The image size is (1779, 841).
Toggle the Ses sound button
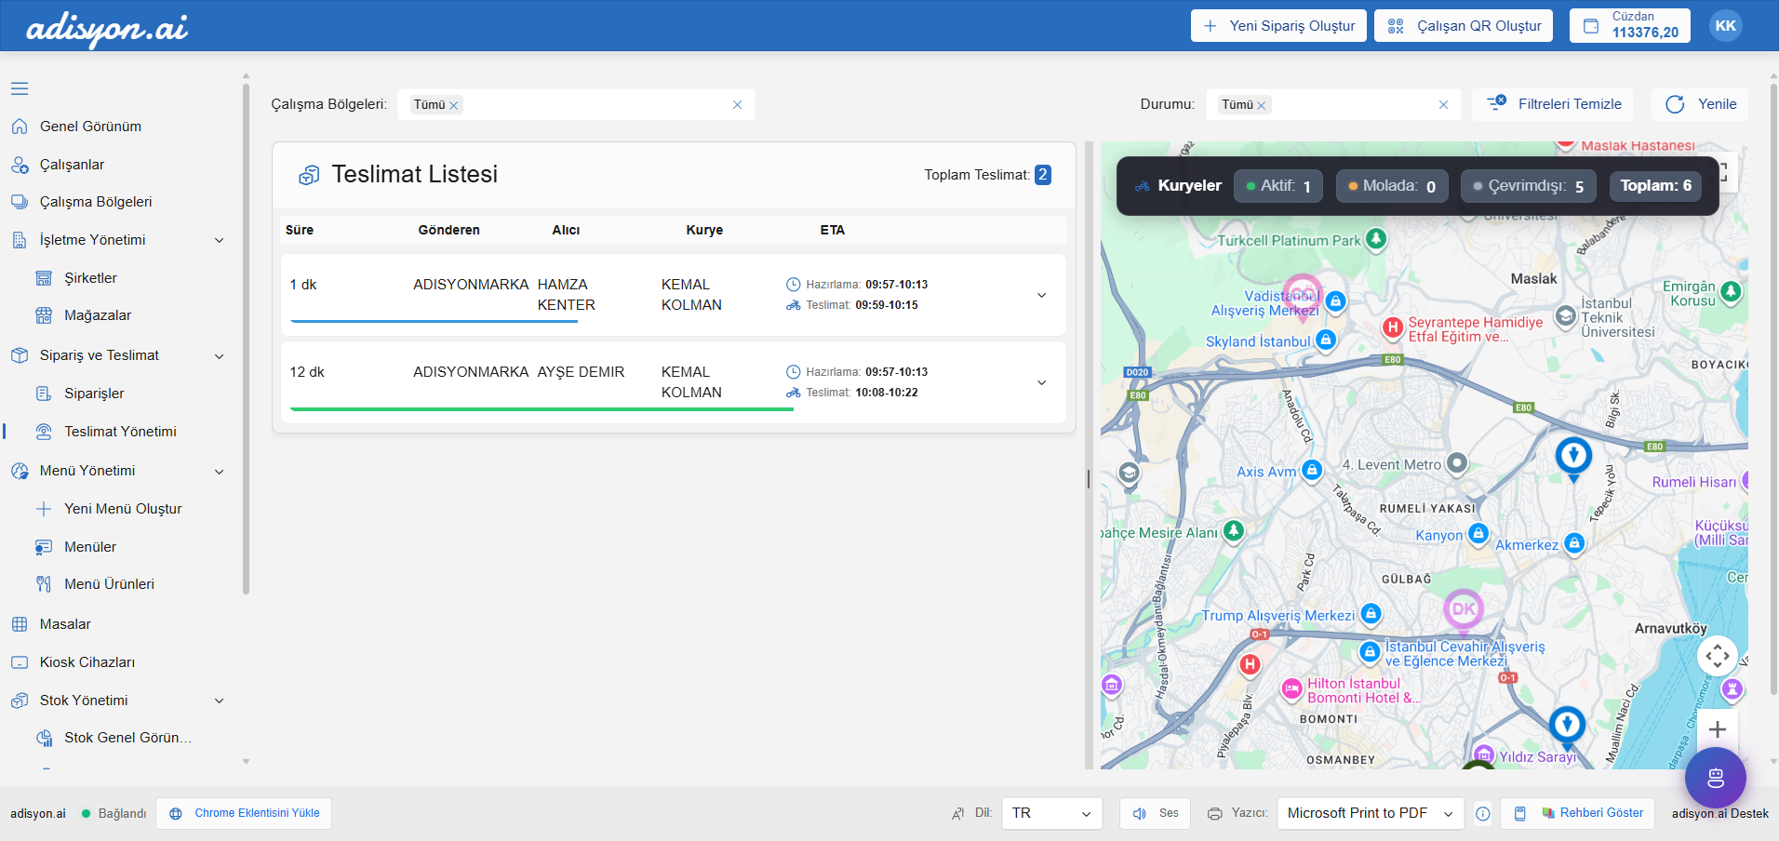(1156, 813)
